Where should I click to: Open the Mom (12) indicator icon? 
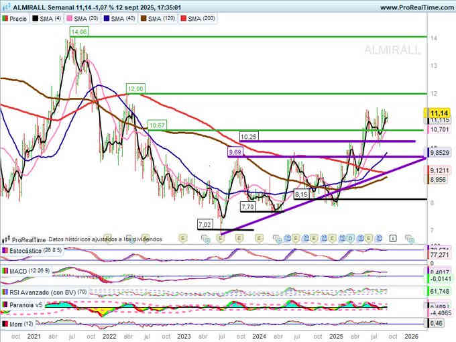pos(5,324)
